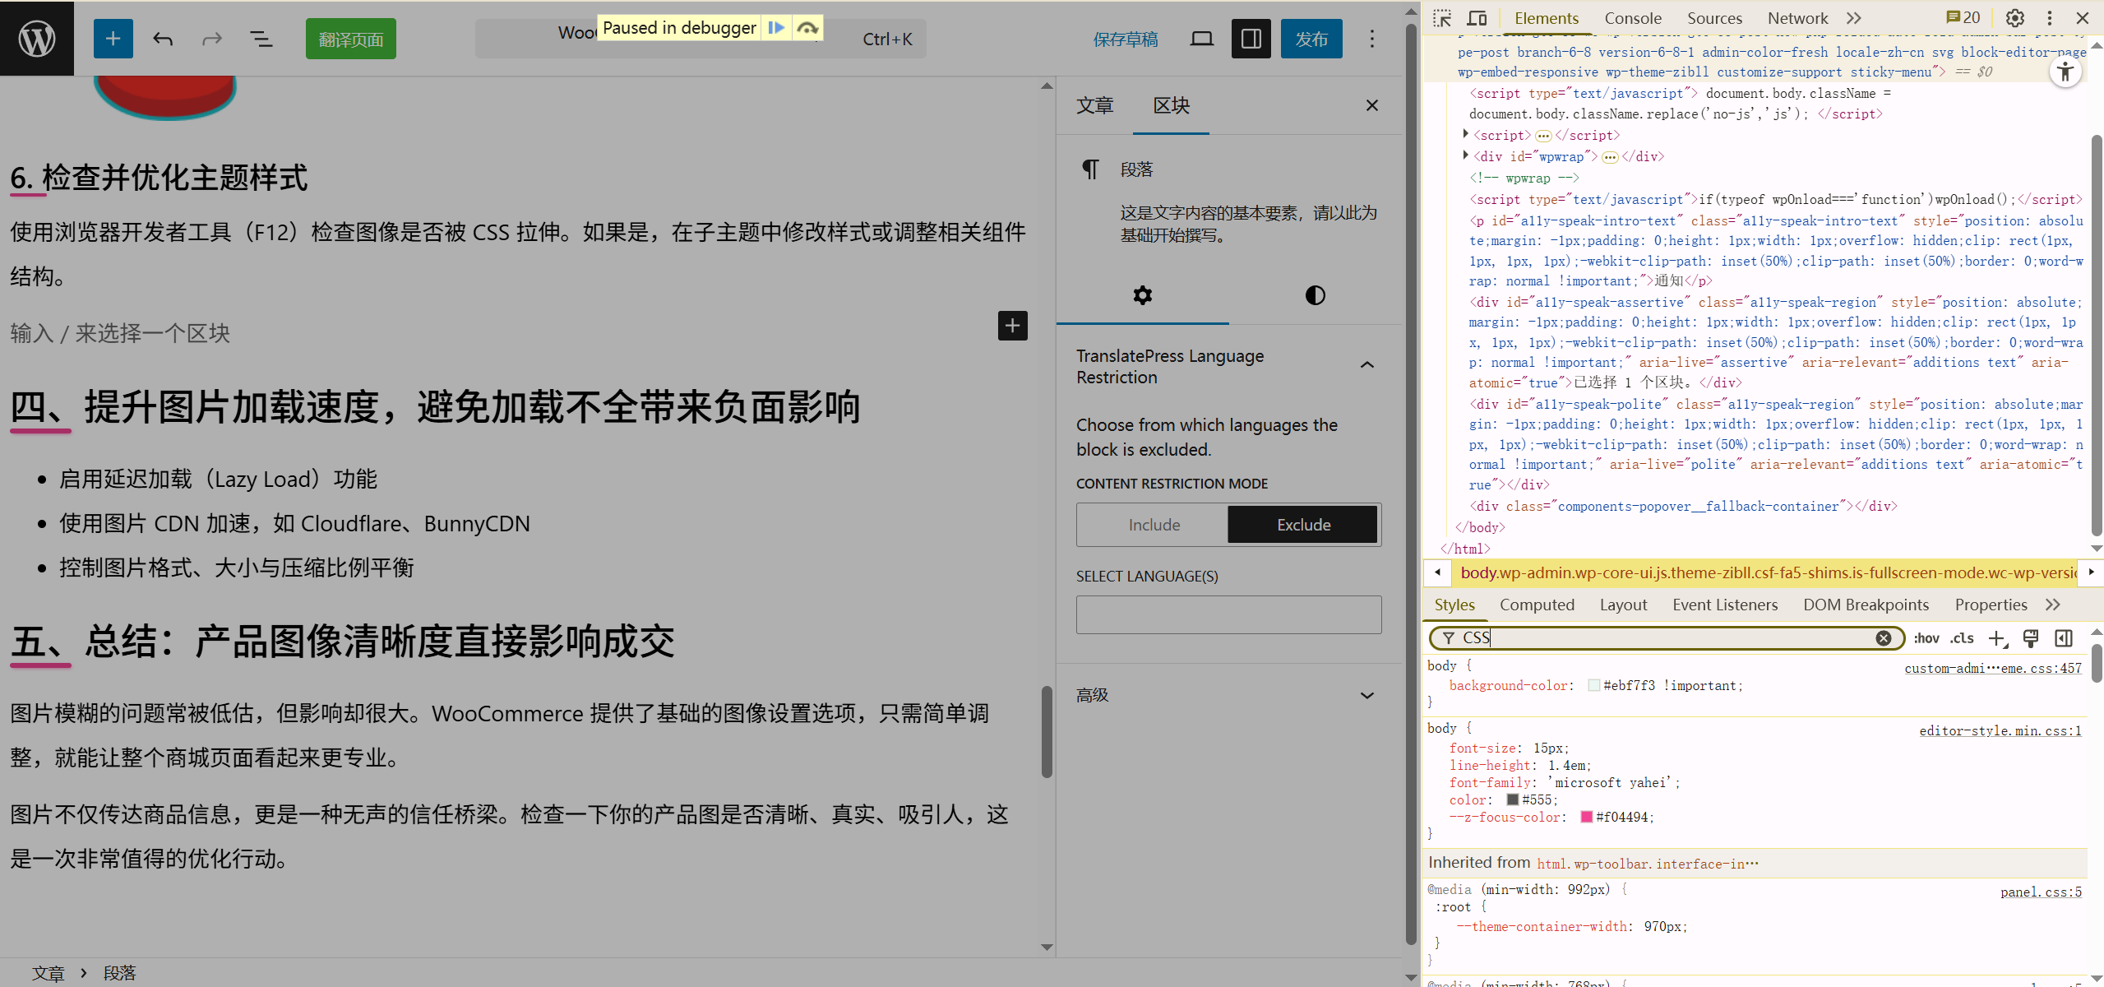This screenshot has width=2104, height=987.
Task: Open the Computed styles tab
Action: pyautogui.click(x=1537, y=605)
